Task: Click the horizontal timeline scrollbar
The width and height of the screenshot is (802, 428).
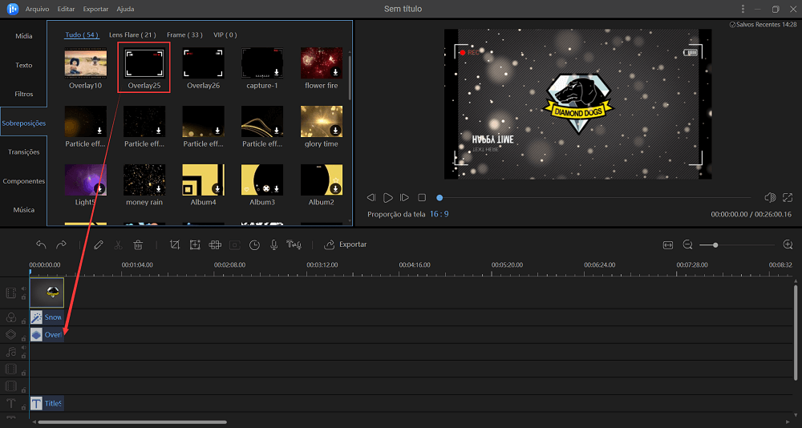Action: point(132,422)
